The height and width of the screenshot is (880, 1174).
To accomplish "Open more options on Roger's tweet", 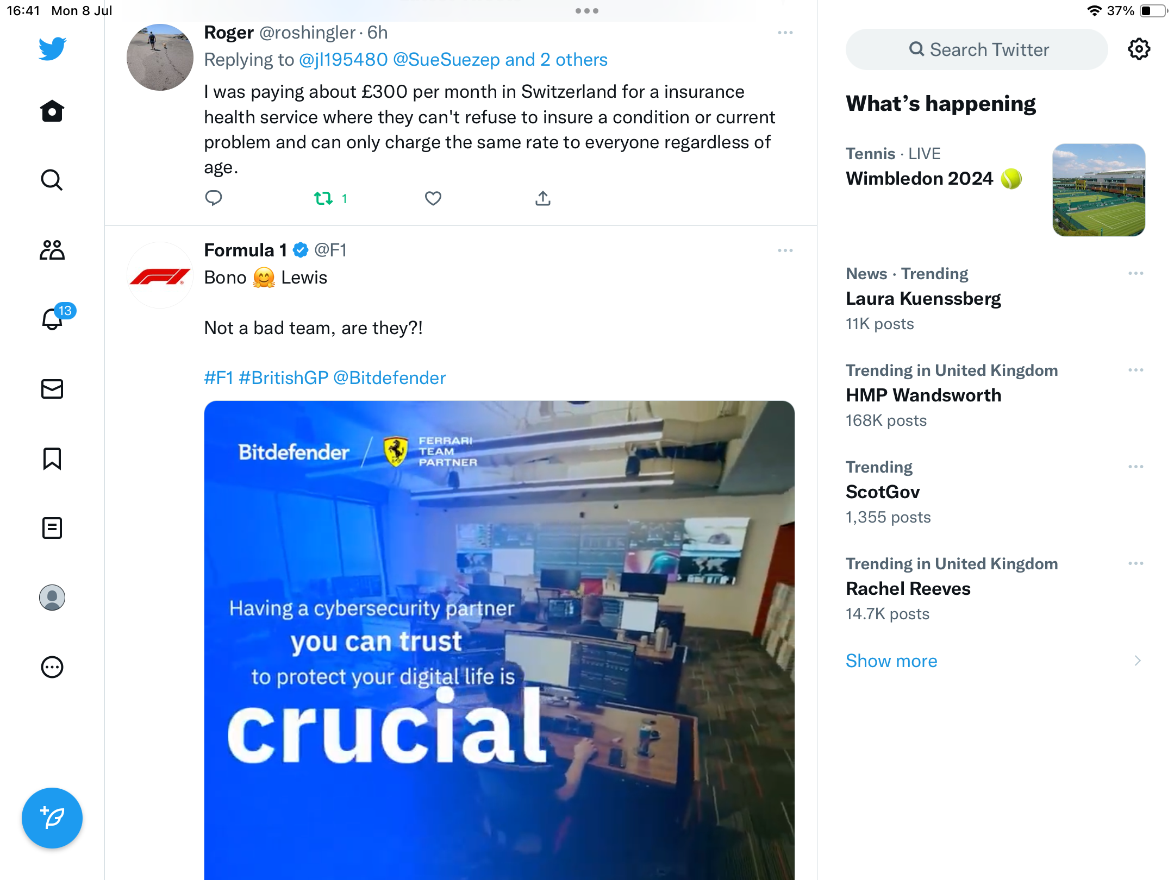I will coord(785,33).
